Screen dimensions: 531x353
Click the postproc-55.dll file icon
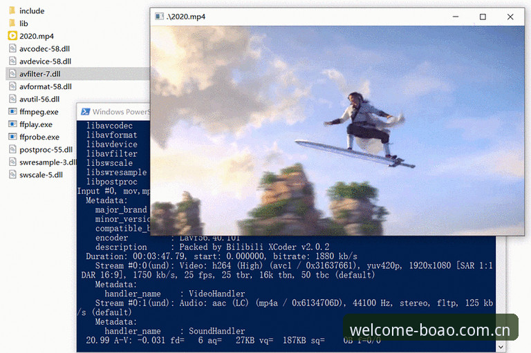point(12,149)
